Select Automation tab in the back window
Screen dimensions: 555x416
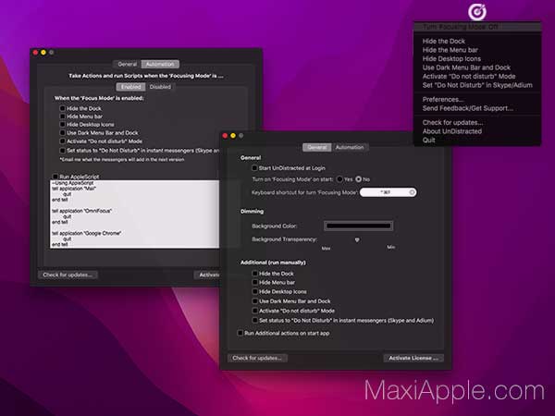160,64
